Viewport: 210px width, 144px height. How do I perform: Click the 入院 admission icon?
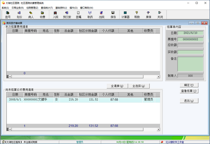pyautogui.click(x=55, y=14)
